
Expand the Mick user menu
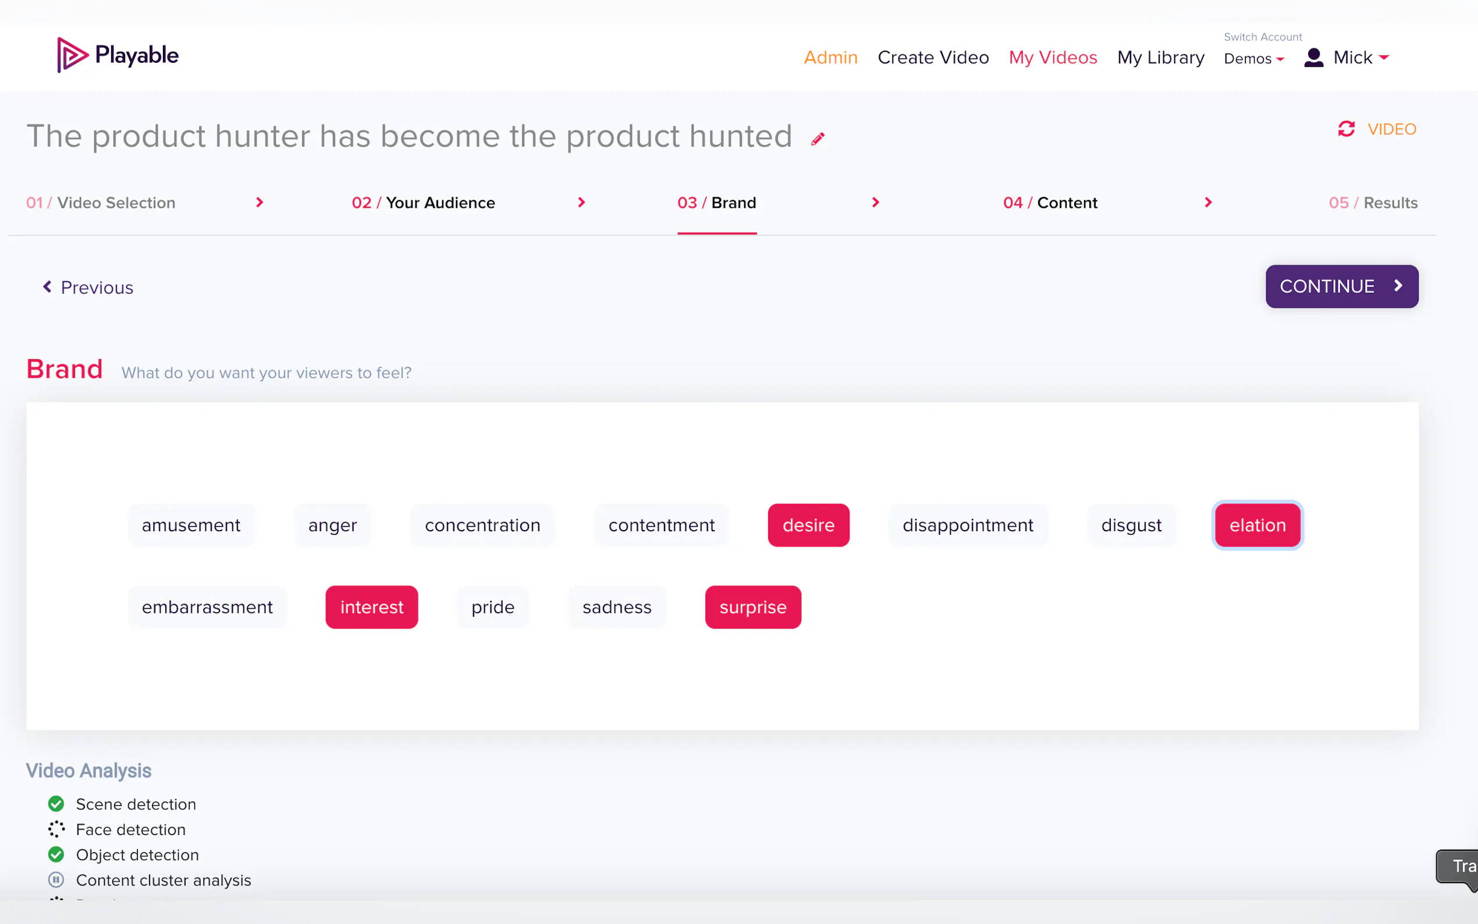[1361, 58]
